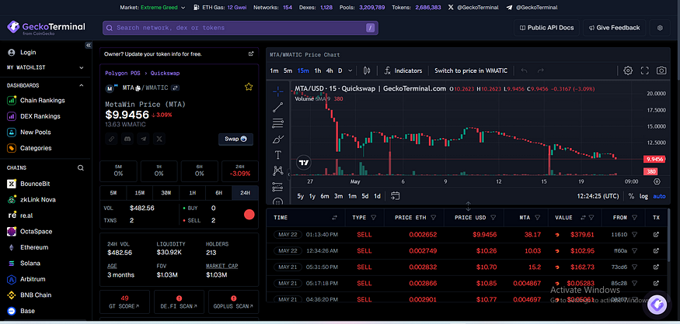Viewport: 680px width, 324px height.
Task: Toggle VALUE column currency
Action: click(x=584, y=218)
